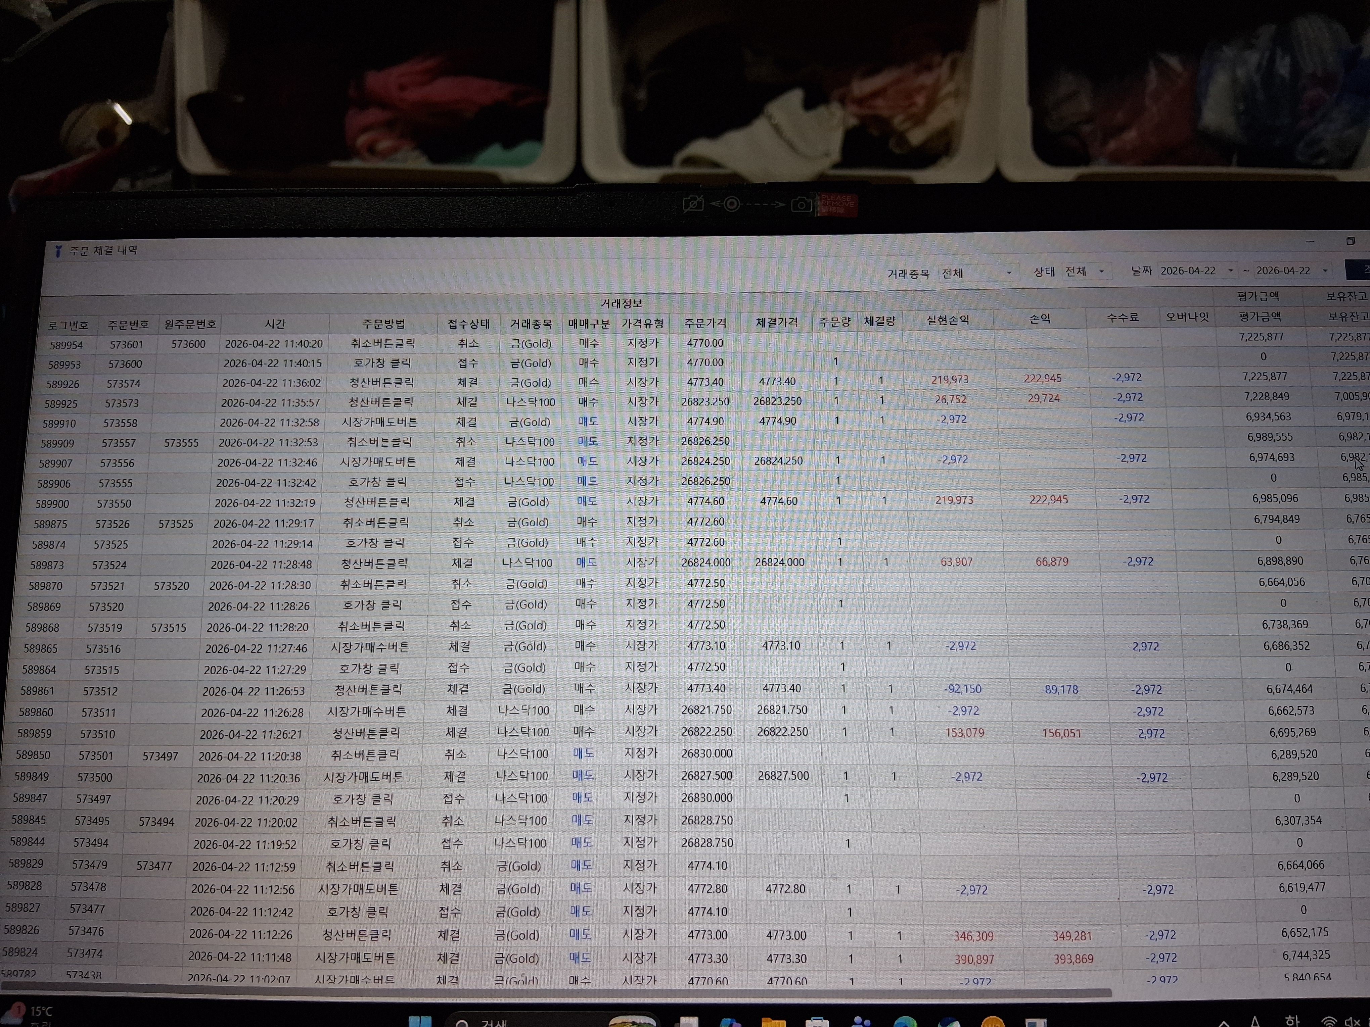Click realized profit 346,309

(x=974, y=936)
